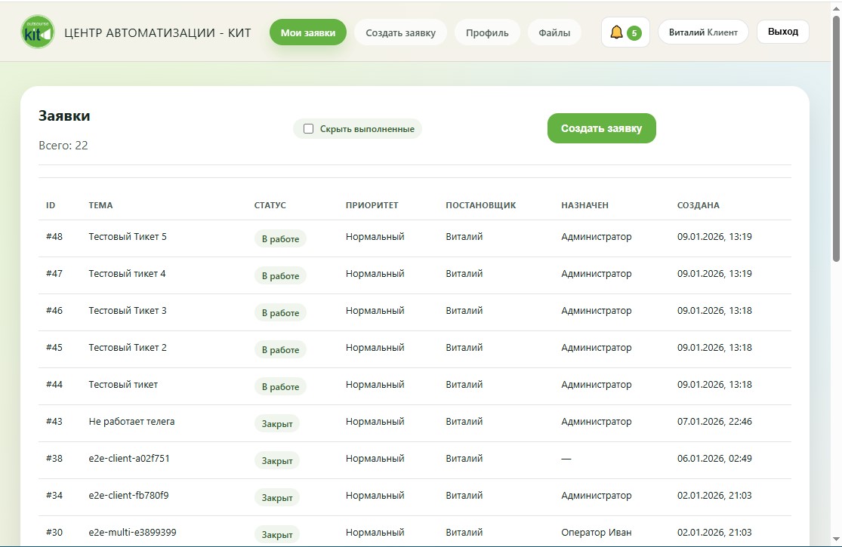Open the 'Виталий Клиент' user button

click(703, 32)
